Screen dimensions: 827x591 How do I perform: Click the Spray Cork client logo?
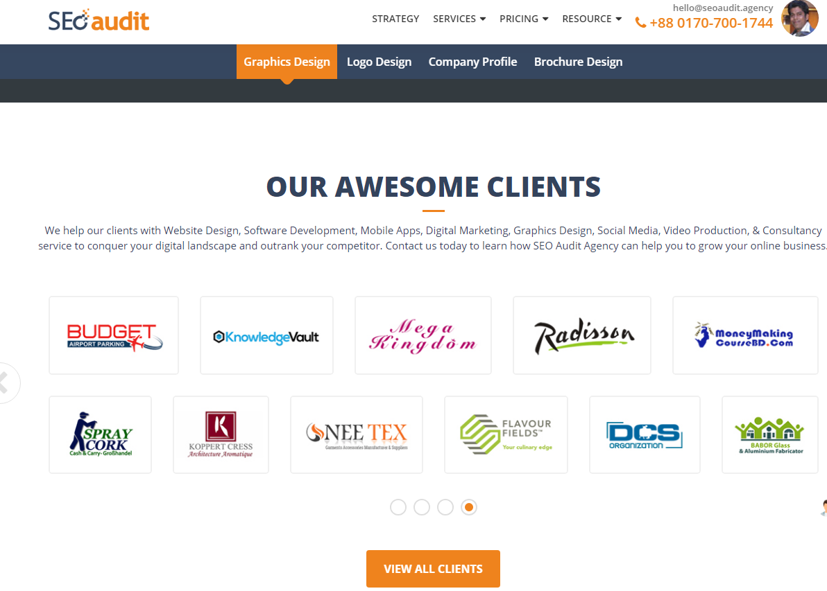tap(100, 434)
